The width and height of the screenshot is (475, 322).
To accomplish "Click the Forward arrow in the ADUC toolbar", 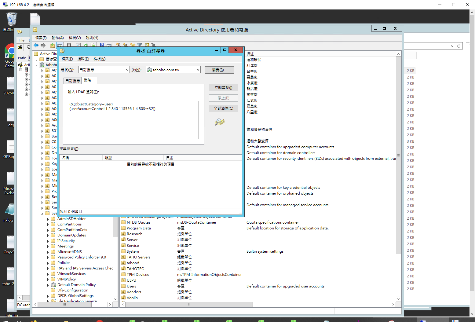I will click(x=43, y=46).
